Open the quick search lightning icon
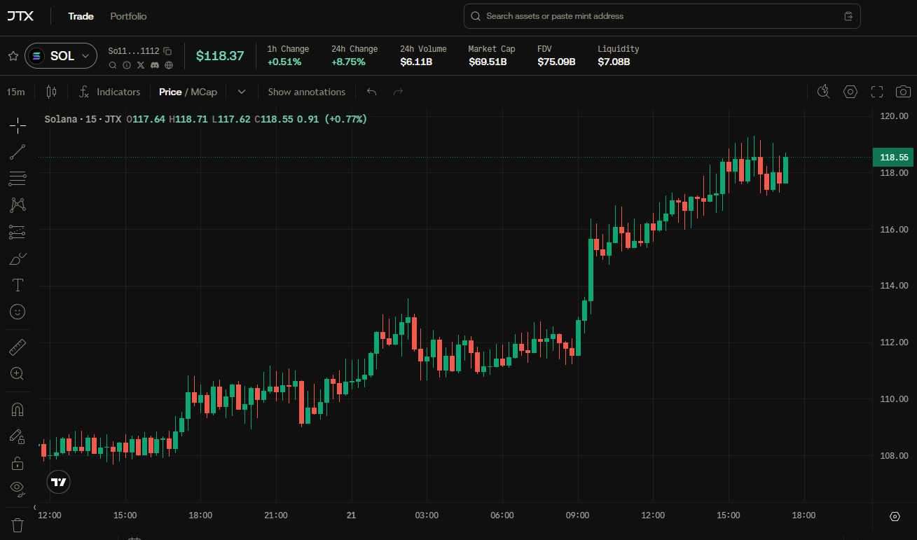Viewport: 917px width, 540px height. (x=824, y=92)
